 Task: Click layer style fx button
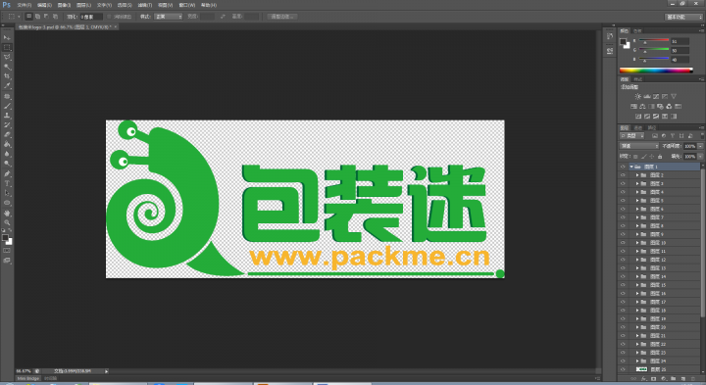(x=643, y=379)
